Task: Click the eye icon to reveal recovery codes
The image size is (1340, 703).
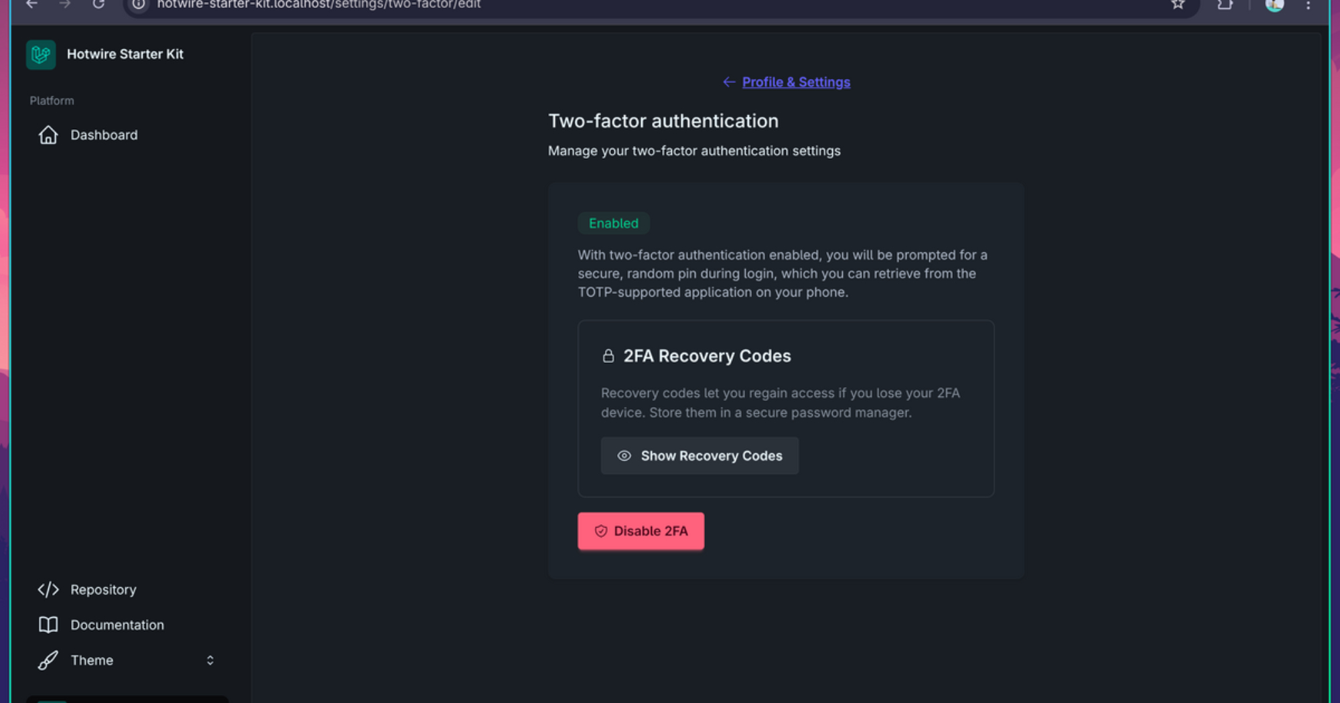Action: click(x=624, y=456)
